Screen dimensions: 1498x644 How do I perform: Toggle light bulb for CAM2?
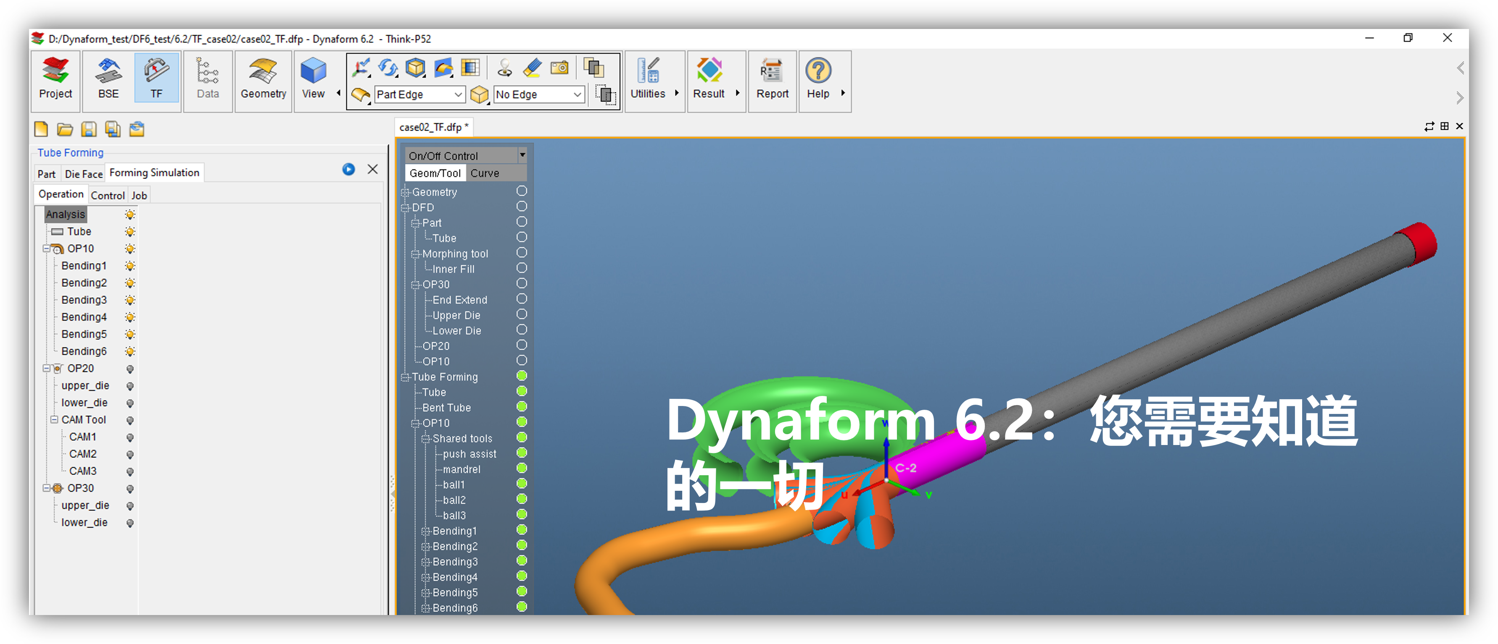pos(130,454)
